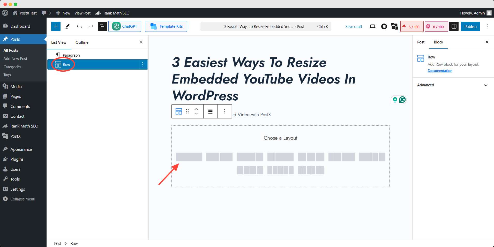
Task: Go to Dashboard in sidebar
Action: 23,26
